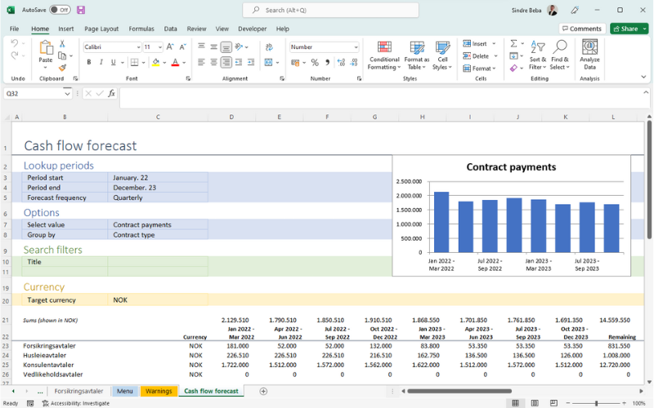Decrease font size with small A icon
The image size is (654, 408).
click(x=182, y=47)
